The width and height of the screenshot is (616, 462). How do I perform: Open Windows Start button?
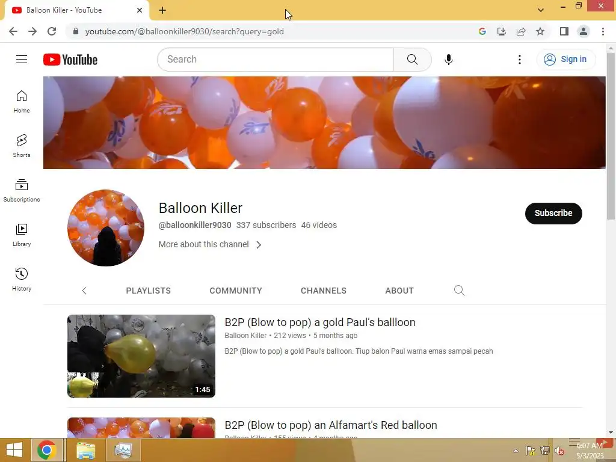[x=14, y=450]
